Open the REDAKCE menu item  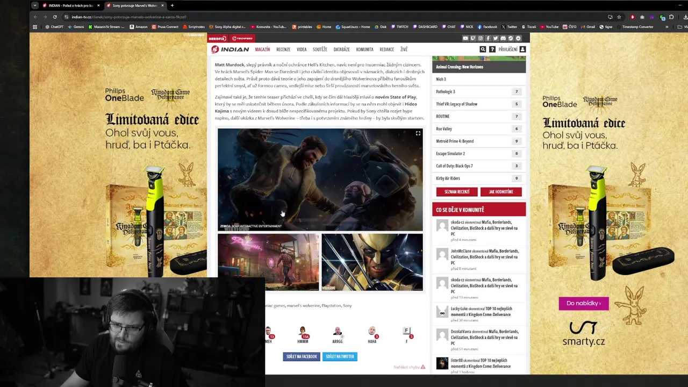386,49
